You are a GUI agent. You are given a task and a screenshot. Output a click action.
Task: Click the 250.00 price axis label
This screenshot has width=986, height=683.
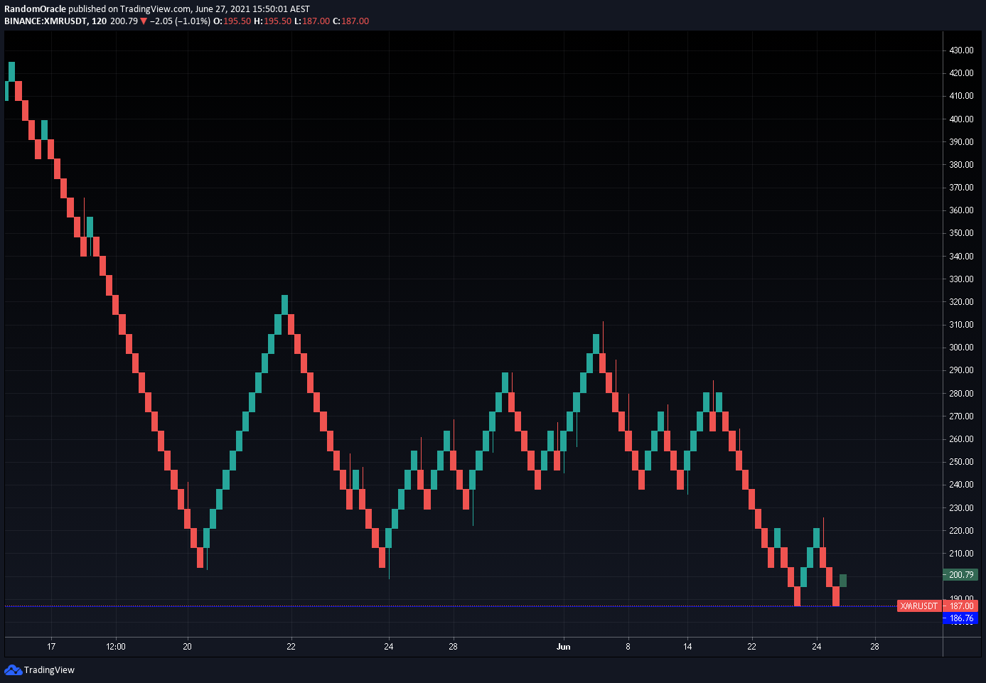click(961, 462)
